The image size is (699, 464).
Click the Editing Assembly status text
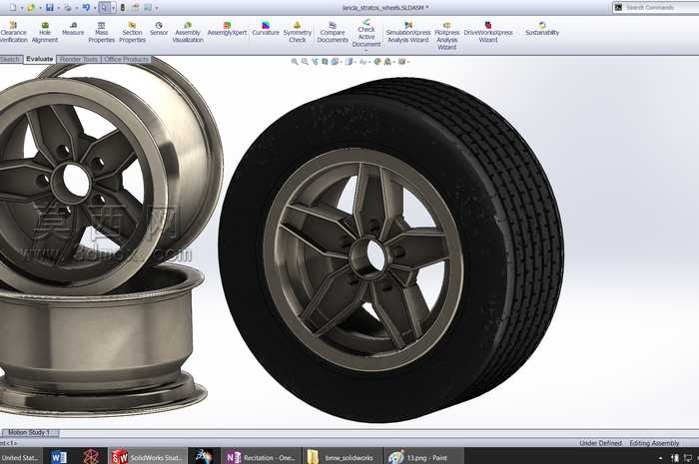coord(654,443)
